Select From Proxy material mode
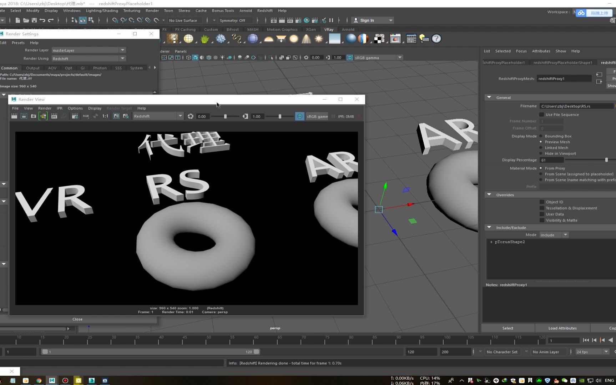Viewport: 616px width, 385px height. pyautogui.click(x=541, y=168)
